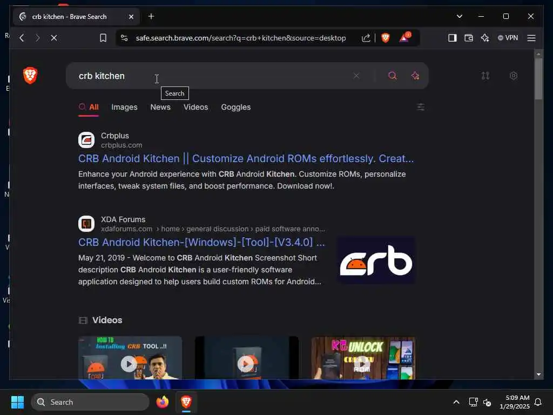Open Brave Search settings gear

pos(514,76)
